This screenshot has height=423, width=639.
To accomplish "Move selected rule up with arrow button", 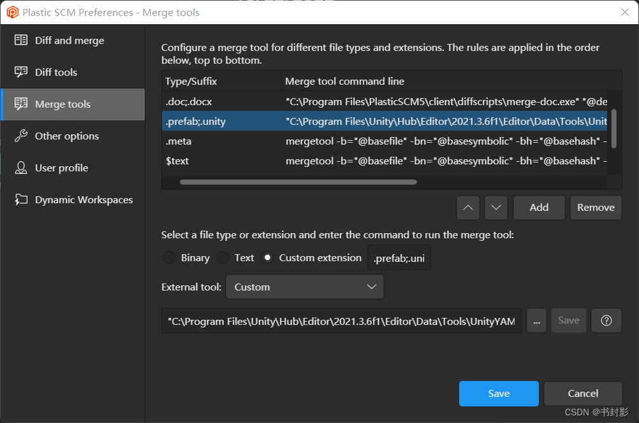I will [x=468, y=208].
